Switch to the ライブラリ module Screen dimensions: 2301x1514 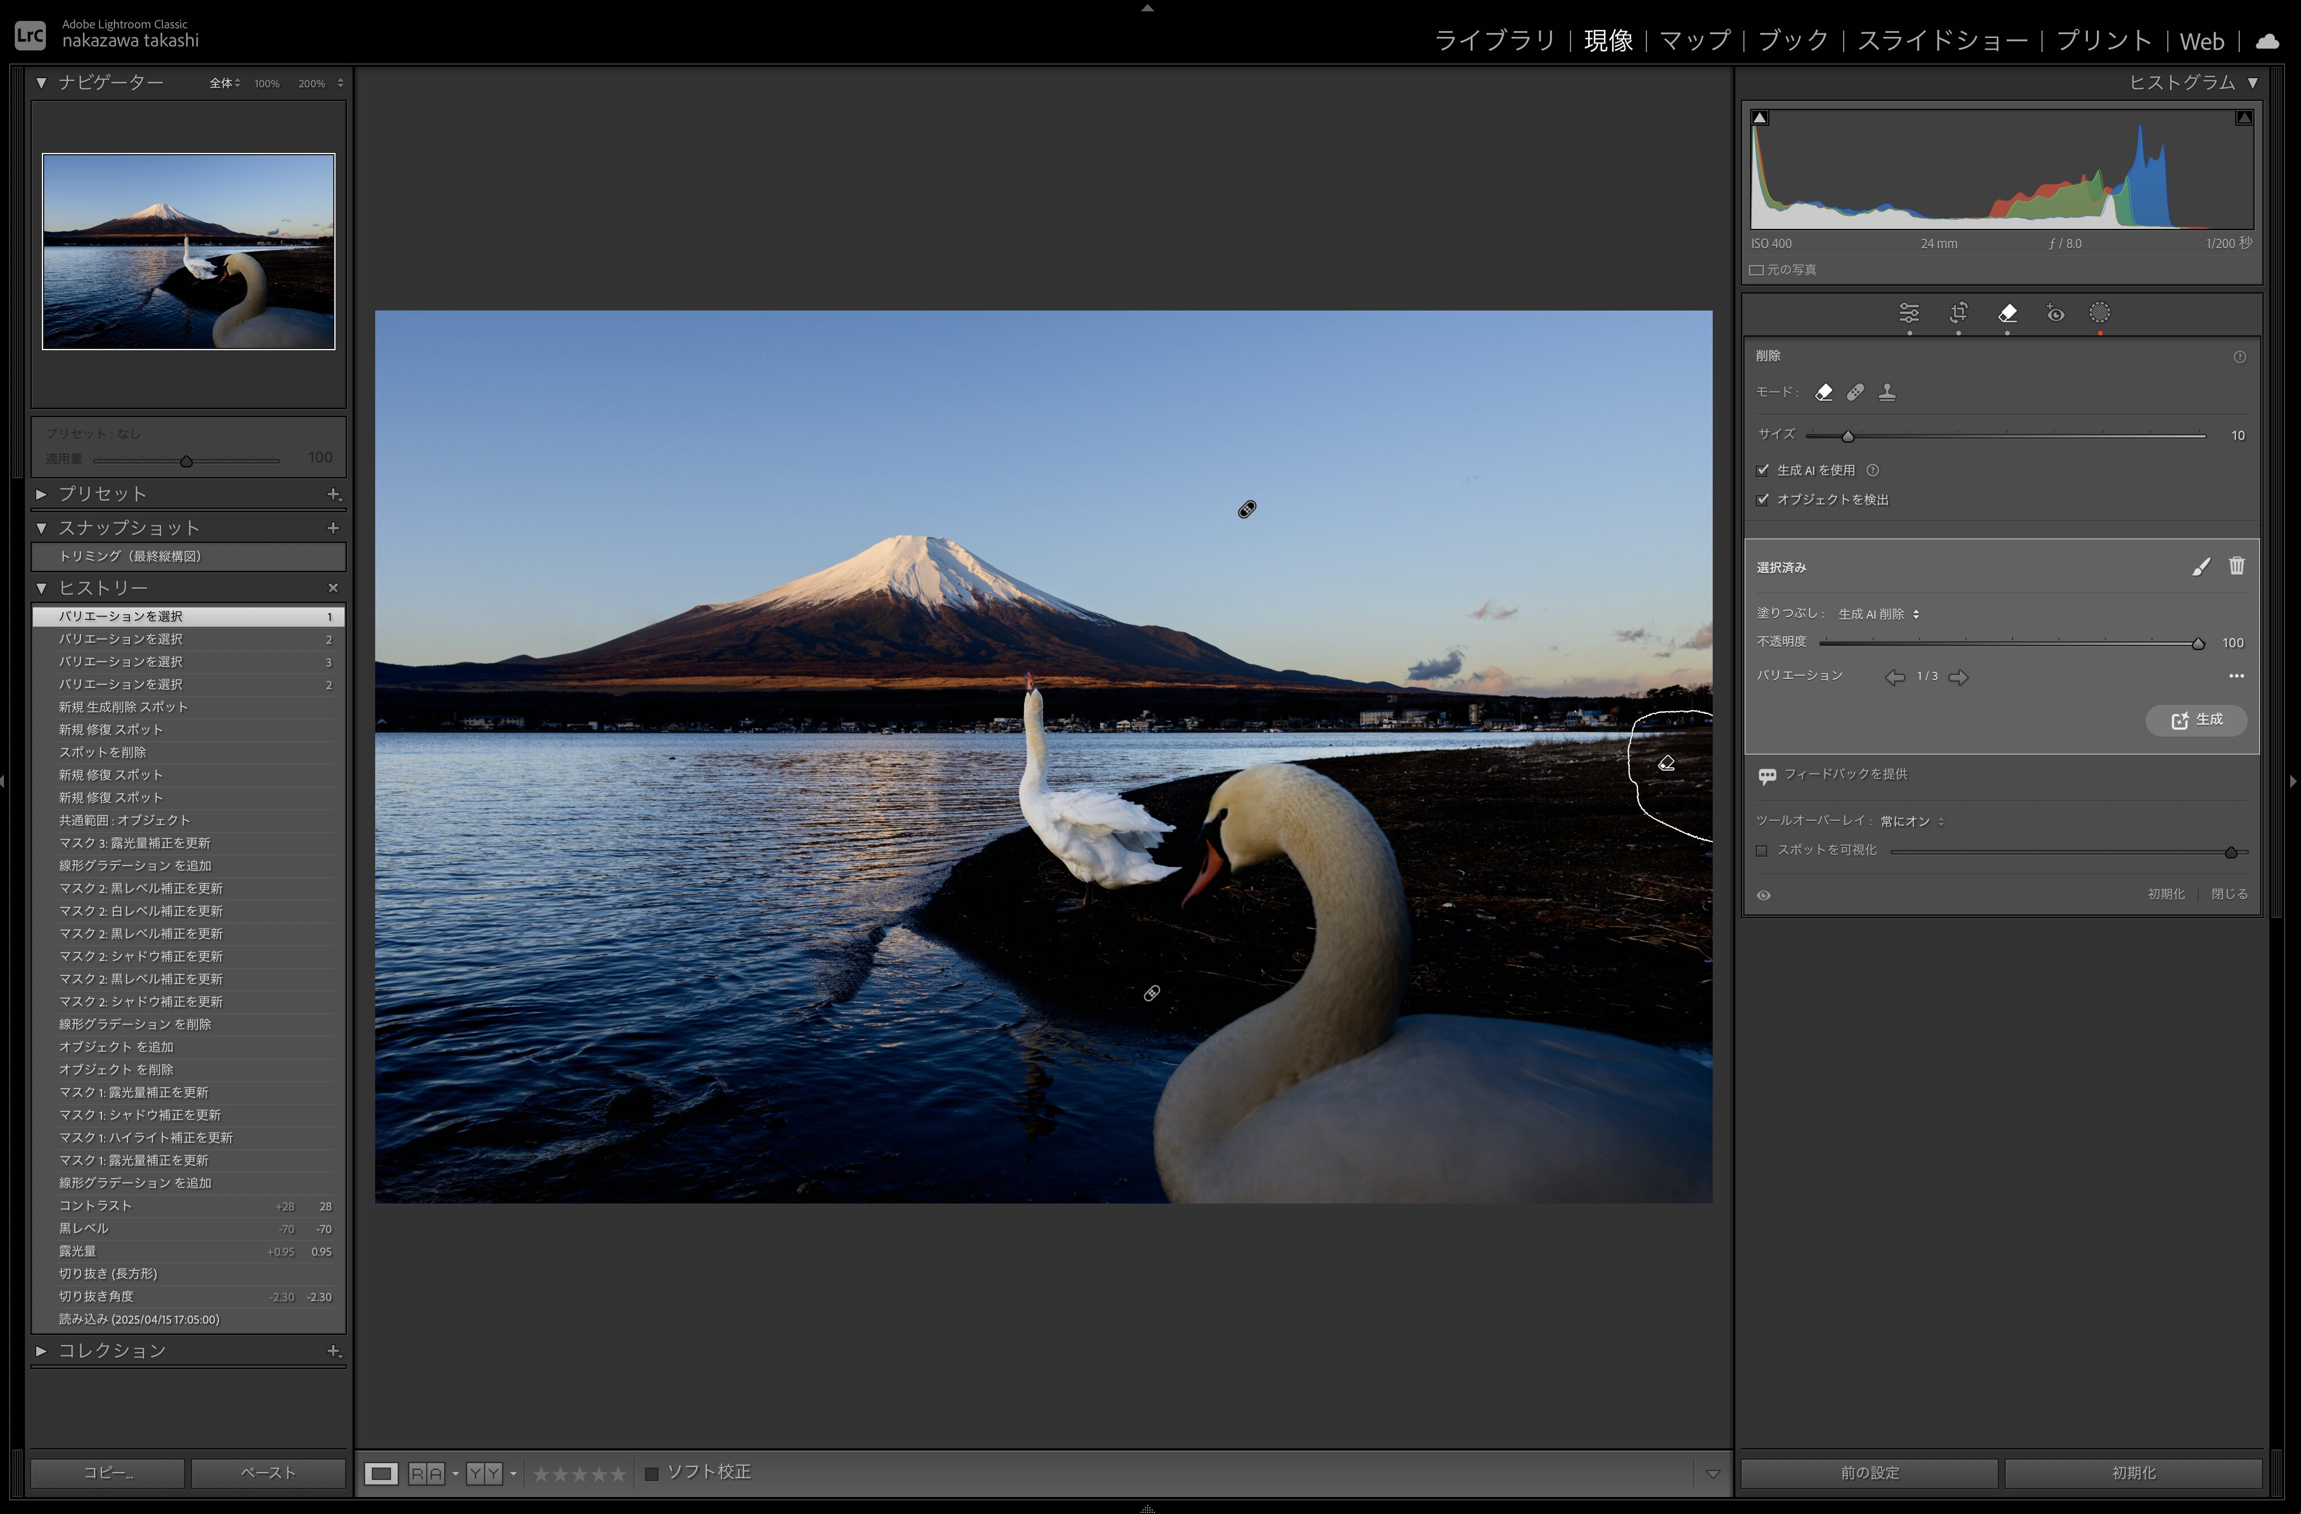[x=1495, y=41]
